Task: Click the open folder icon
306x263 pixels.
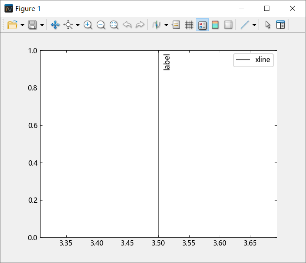Action: [x=12, y=25]
